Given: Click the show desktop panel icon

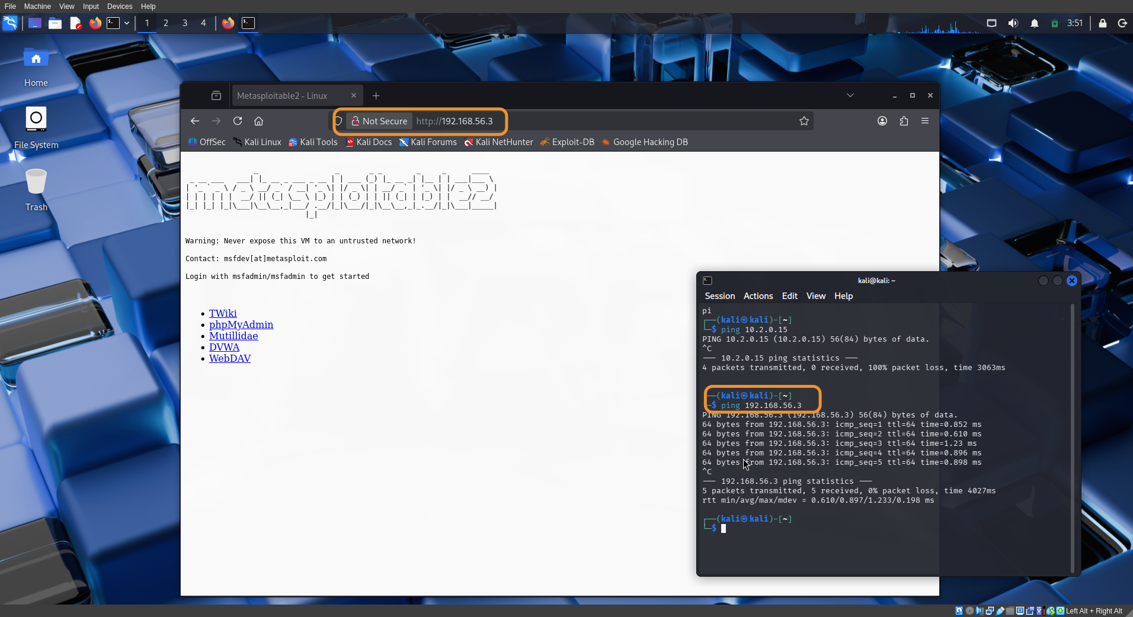Looking at the screenshot, I should click(35, 23).
